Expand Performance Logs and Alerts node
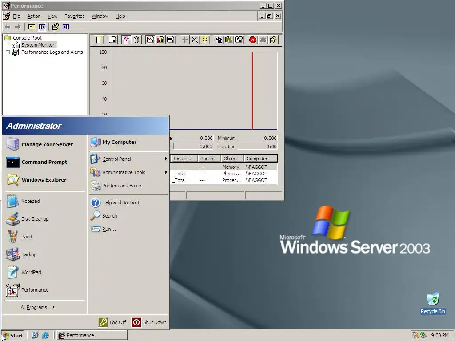This screenshot has height=341, width=455. tap(8, 52)
